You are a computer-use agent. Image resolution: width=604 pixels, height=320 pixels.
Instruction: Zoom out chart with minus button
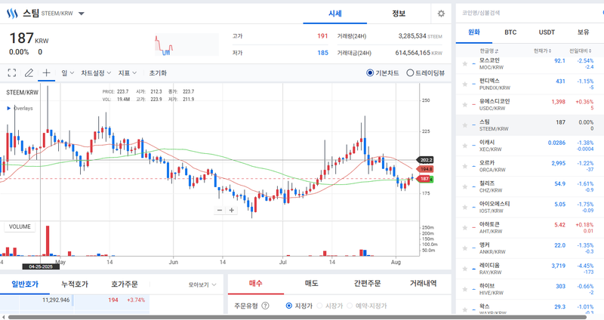click(x=220, y=210)
